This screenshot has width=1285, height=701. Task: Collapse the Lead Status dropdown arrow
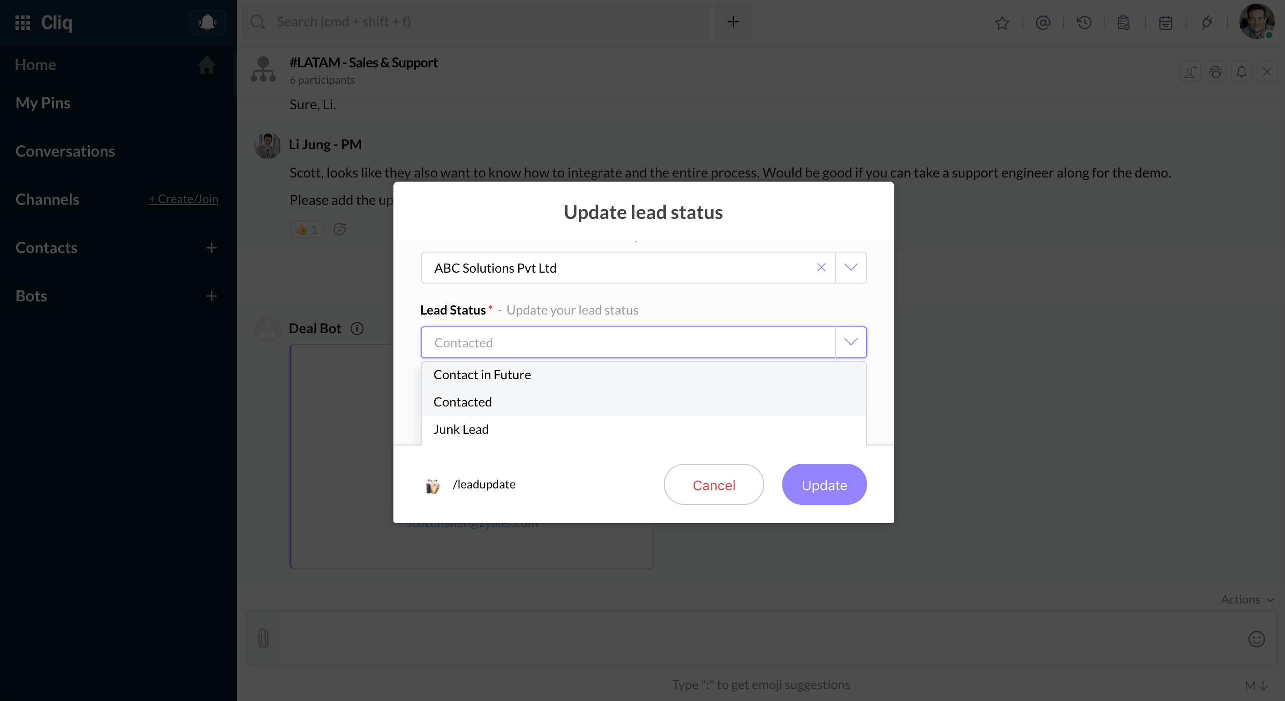point(851,342)
